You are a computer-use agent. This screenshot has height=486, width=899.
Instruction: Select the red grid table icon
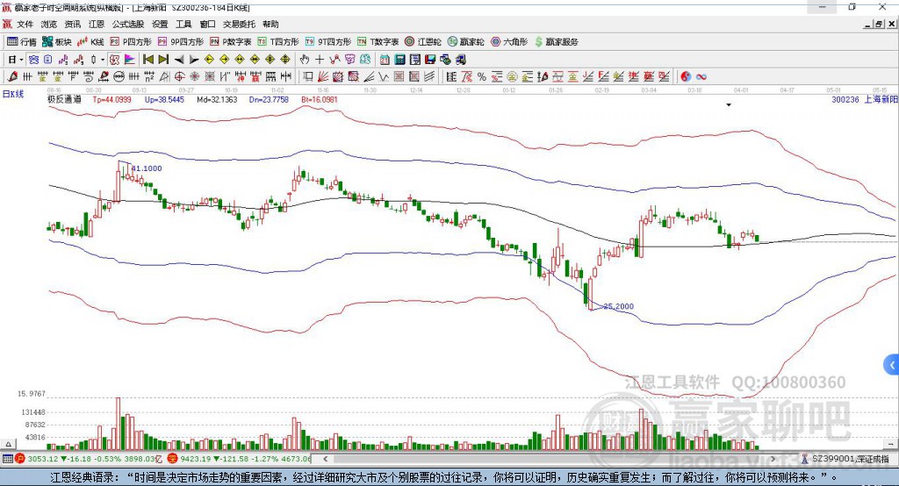[399, 77]
